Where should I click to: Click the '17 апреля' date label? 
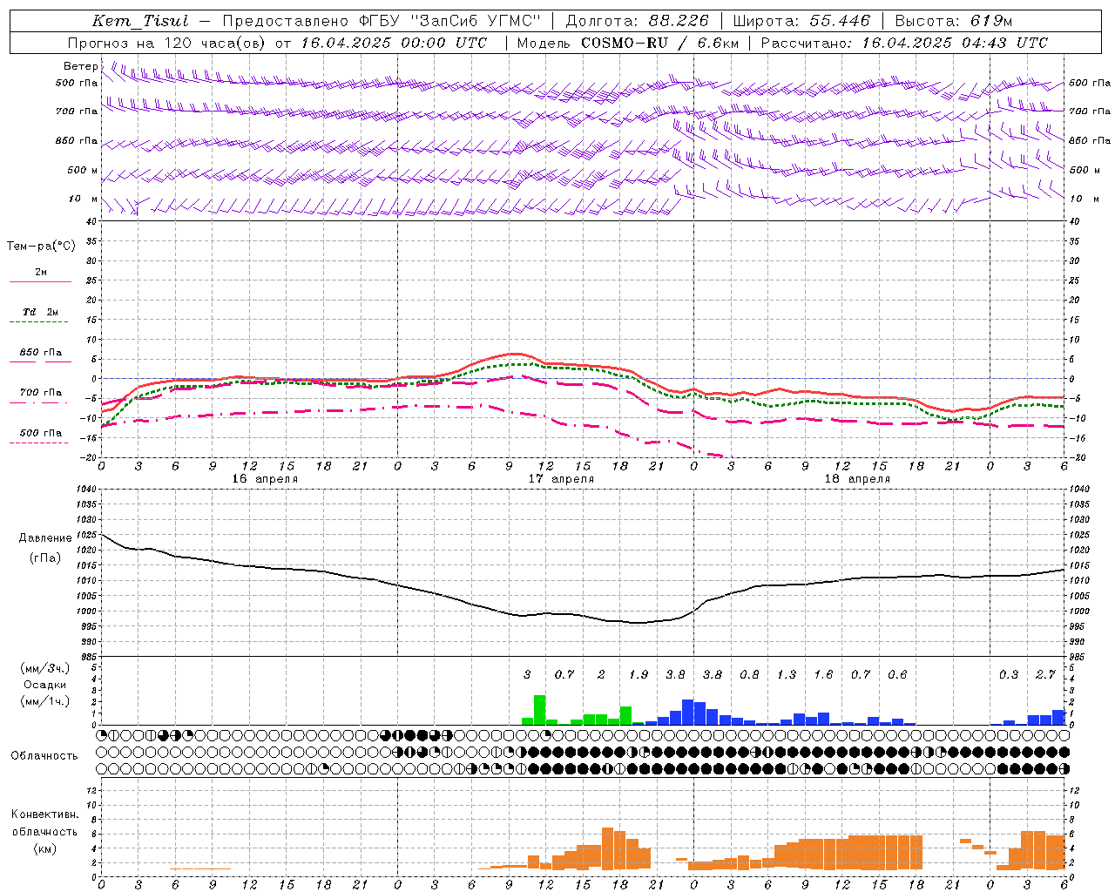point(561,479)
